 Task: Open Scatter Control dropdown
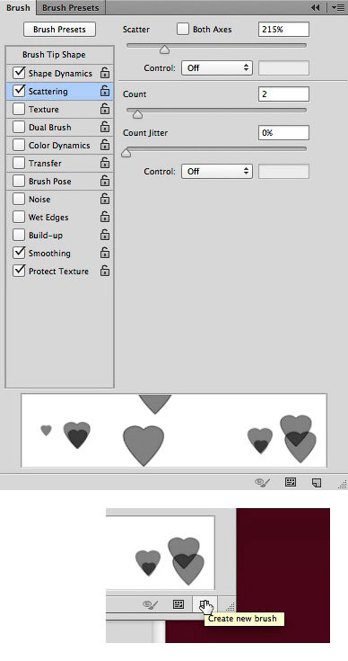click(x=217, y=67)
